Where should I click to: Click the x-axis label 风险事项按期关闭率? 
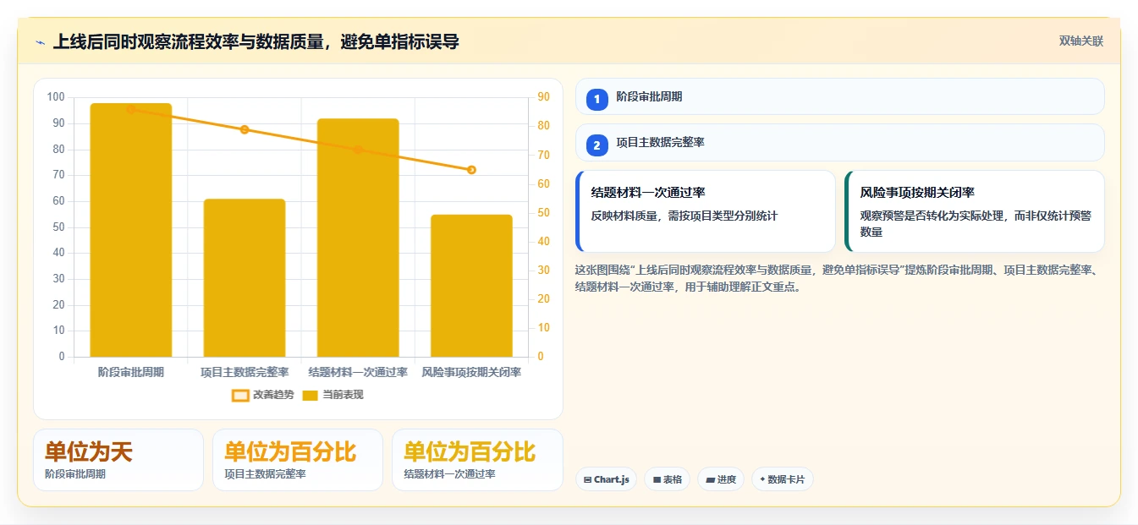coord(471,372)
